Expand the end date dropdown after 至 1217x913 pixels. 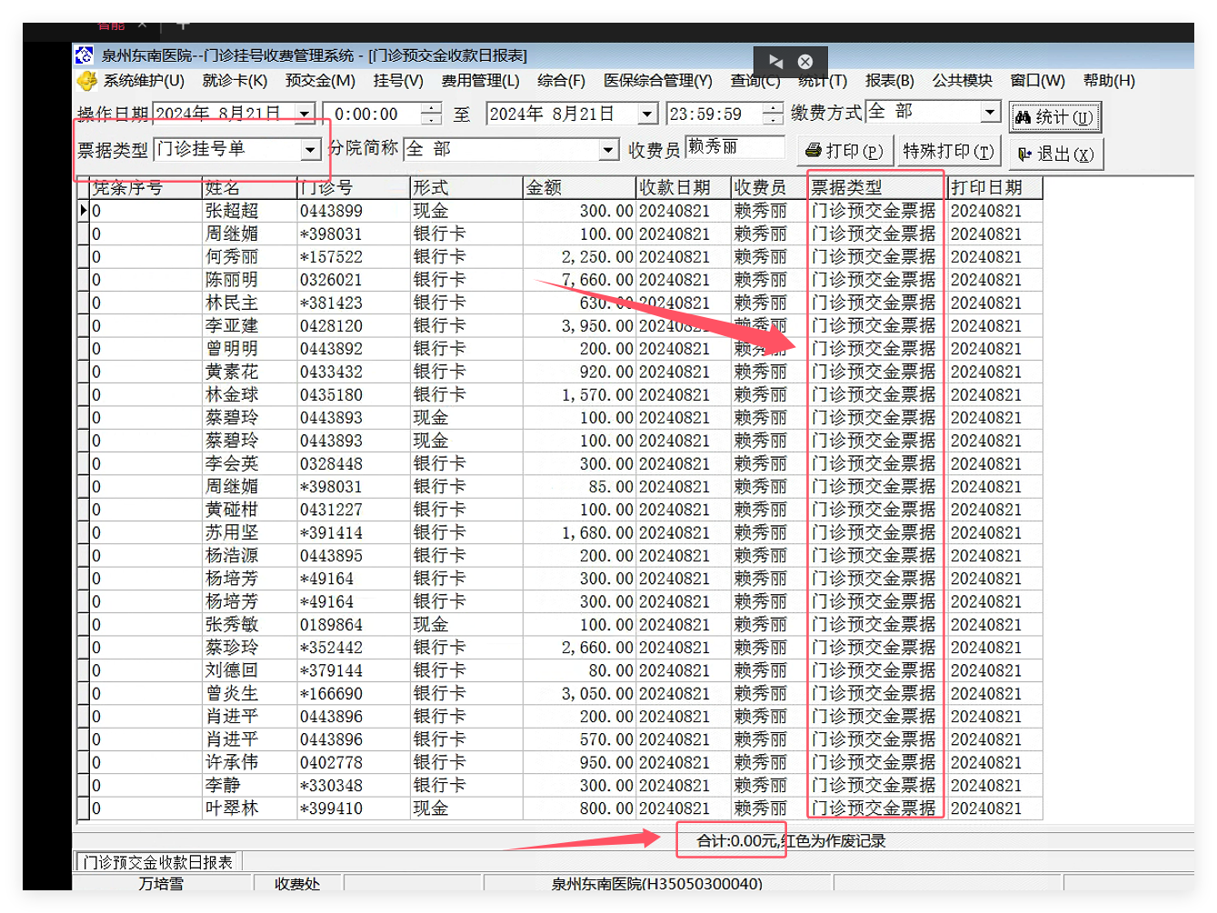[647, 114]
